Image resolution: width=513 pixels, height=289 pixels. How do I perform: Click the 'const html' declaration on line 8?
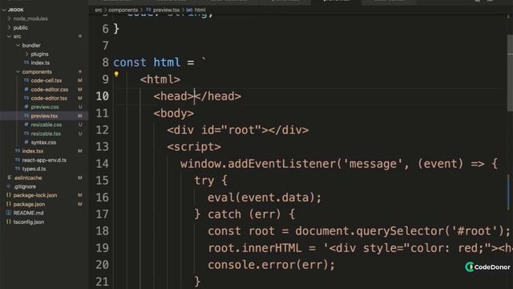click(147, 63)
